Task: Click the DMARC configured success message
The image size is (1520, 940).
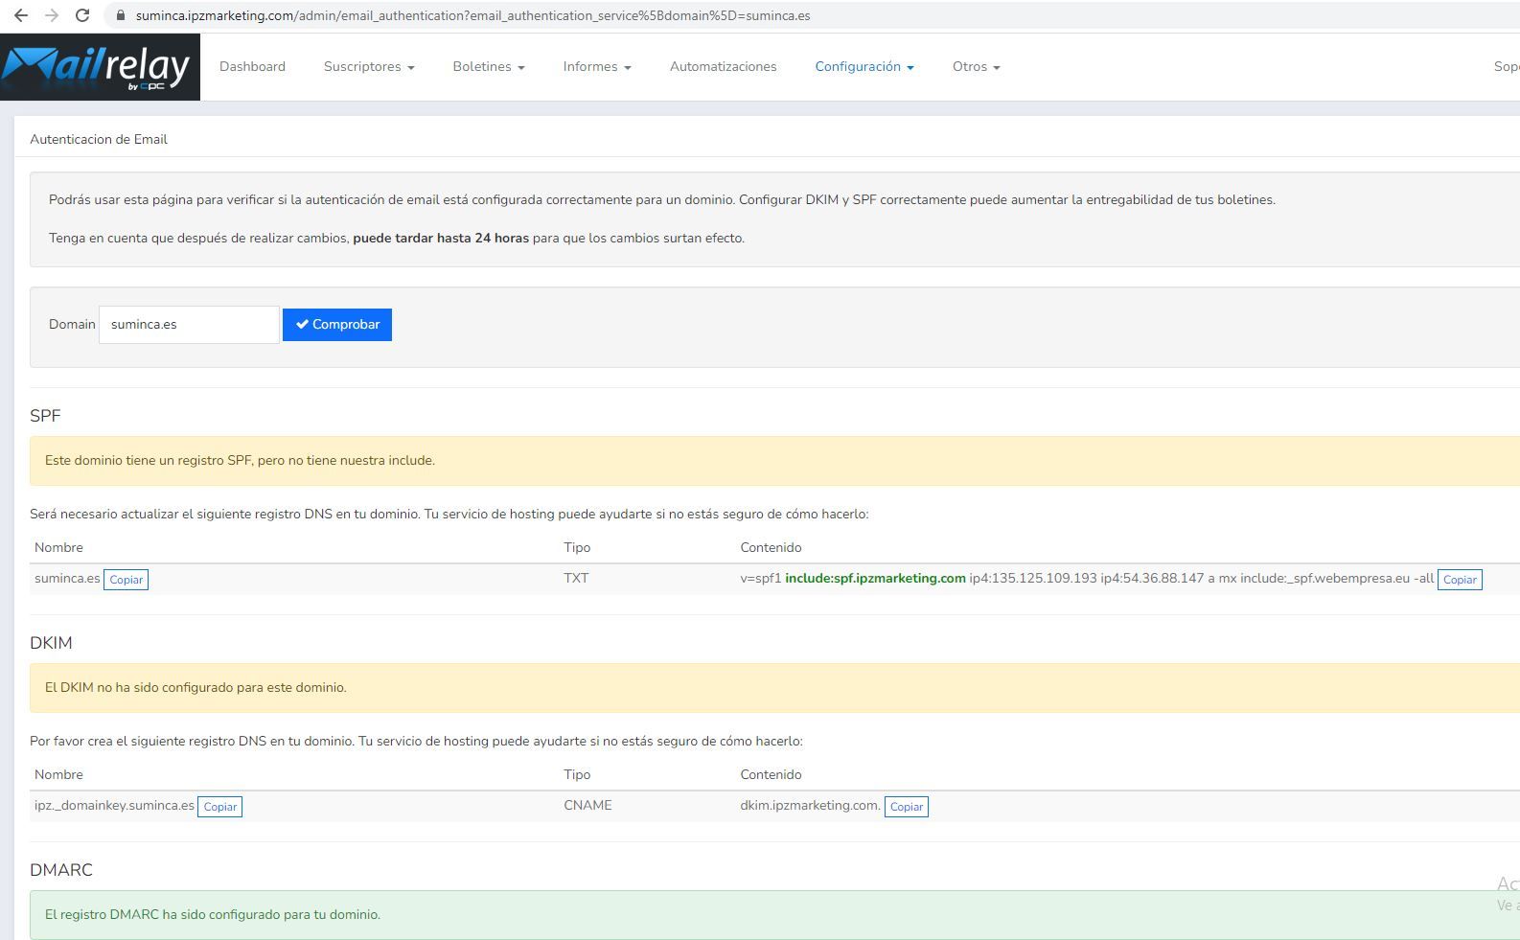Action: pos(774,915)
